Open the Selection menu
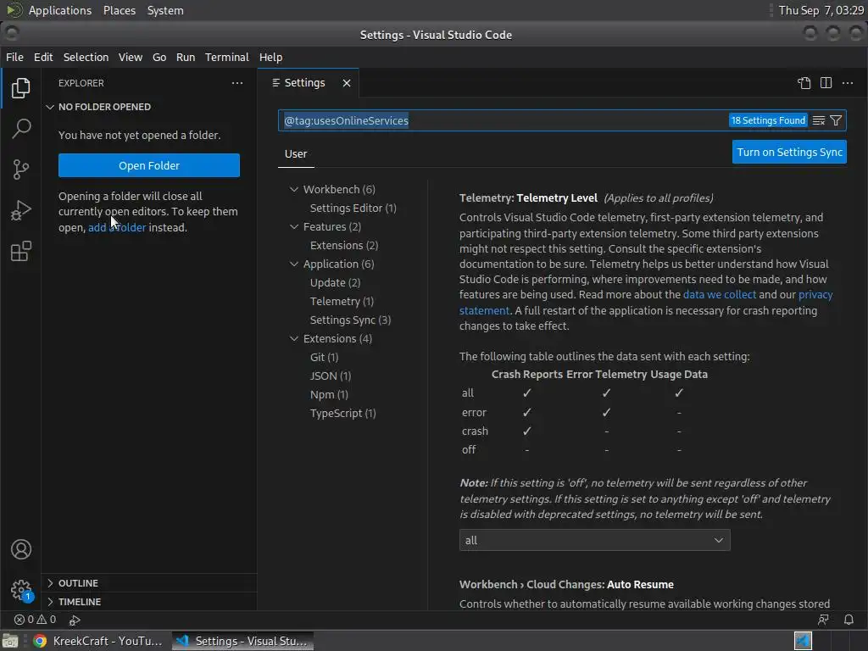 coord(86,57)
